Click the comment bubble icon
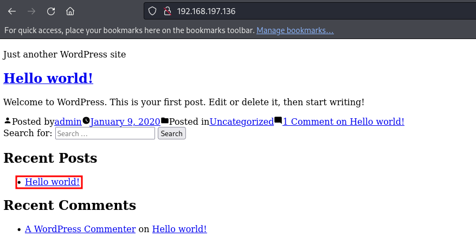 [x=278, y=120]
